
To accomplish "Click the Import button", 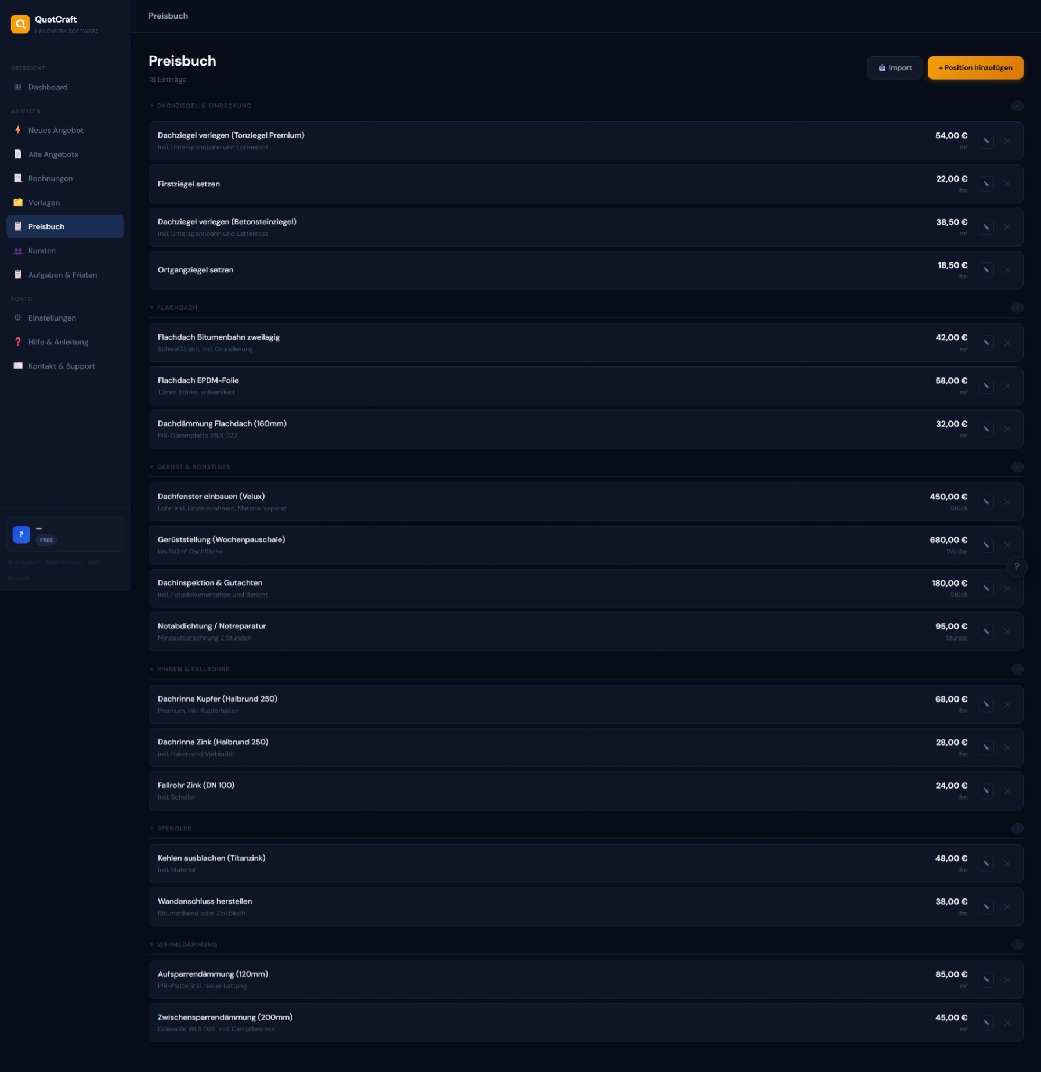I will click(894, 68).
